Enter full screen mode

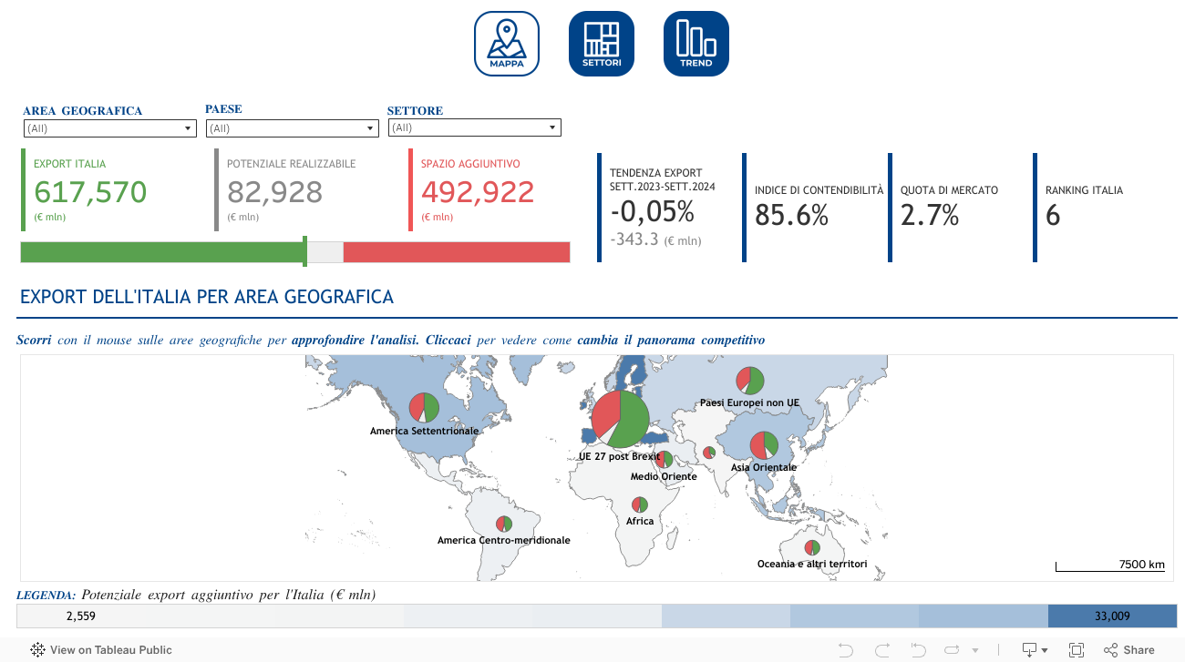[1076, 650]
